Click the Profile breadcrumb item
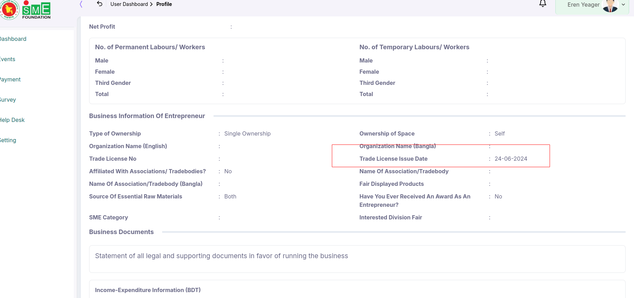The height and width of the screenshot is (298, 634). (x=164, y=4)
